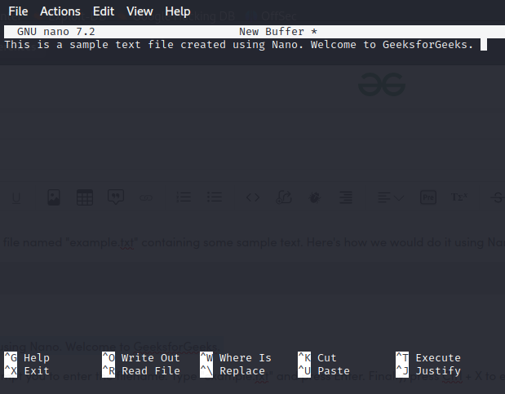Screen dimensions: 505x394
Task: Click the insert image icon in the background editor
Action: pos(54,197)
